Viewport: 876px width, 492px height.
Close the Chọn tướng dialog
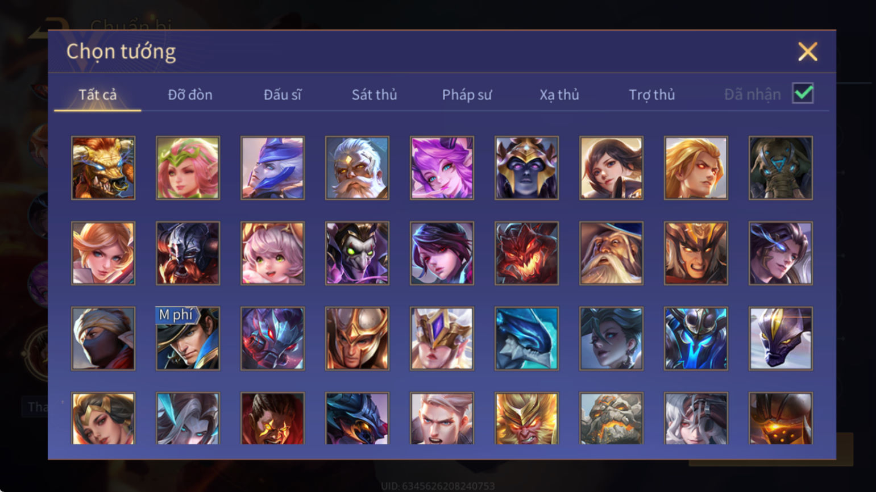click(807, 52)
